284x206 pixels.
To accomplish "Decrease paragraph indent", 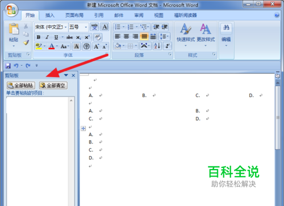I will click(156, 27).
